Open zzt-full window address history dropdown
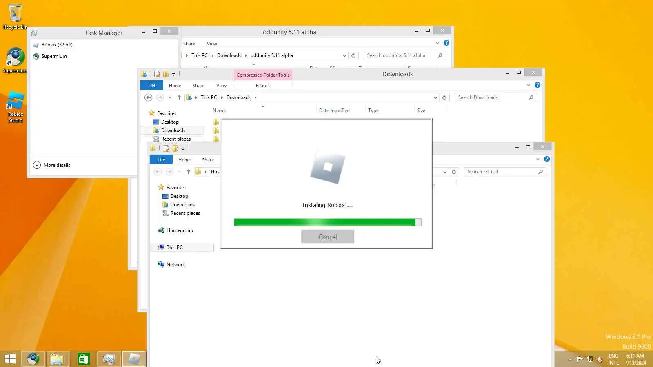 (445, 172)
